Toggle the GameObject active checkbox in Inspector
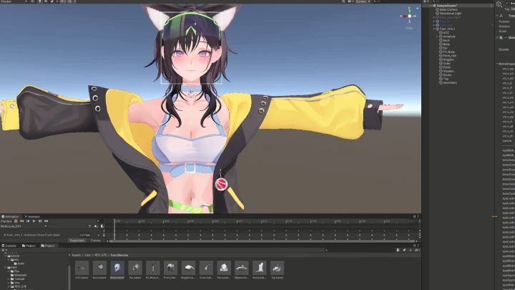 point(507,4)
